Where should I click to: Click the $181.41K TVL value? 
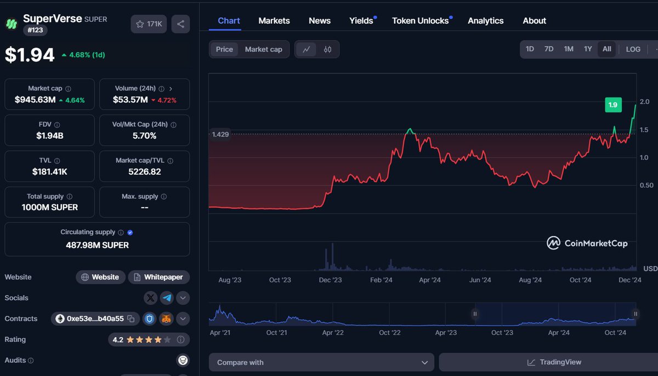click(x=49, y=172)
